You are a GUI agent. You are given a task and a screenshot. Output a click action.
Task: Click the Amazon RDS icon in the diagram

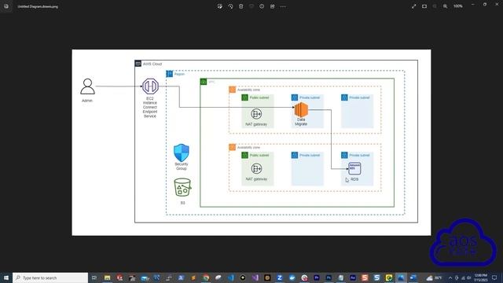(354, 168)
